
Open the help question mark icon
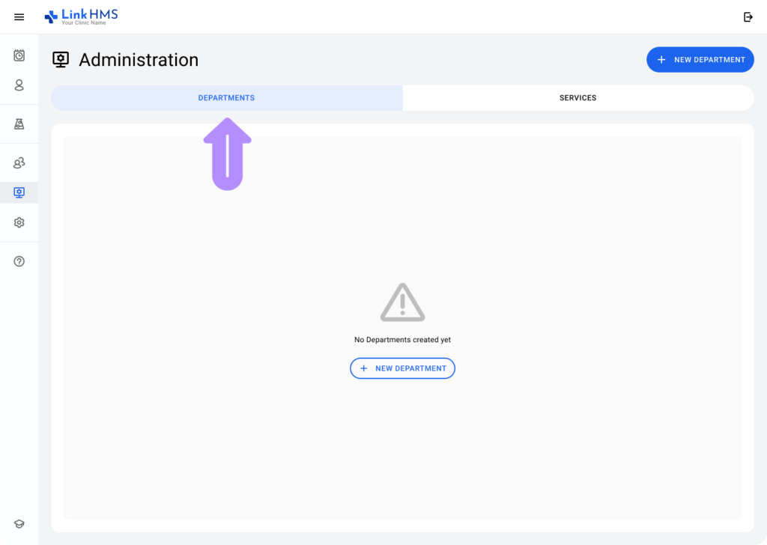coord(19,261)
